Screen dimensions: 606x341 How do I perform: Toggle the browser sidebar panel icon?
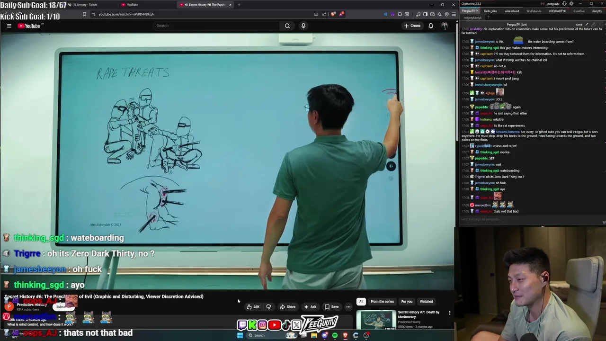[425, 14]
